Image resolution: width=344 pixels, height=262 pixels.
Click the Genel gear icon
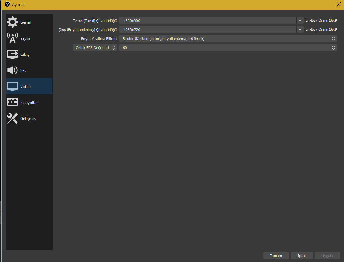13,22
